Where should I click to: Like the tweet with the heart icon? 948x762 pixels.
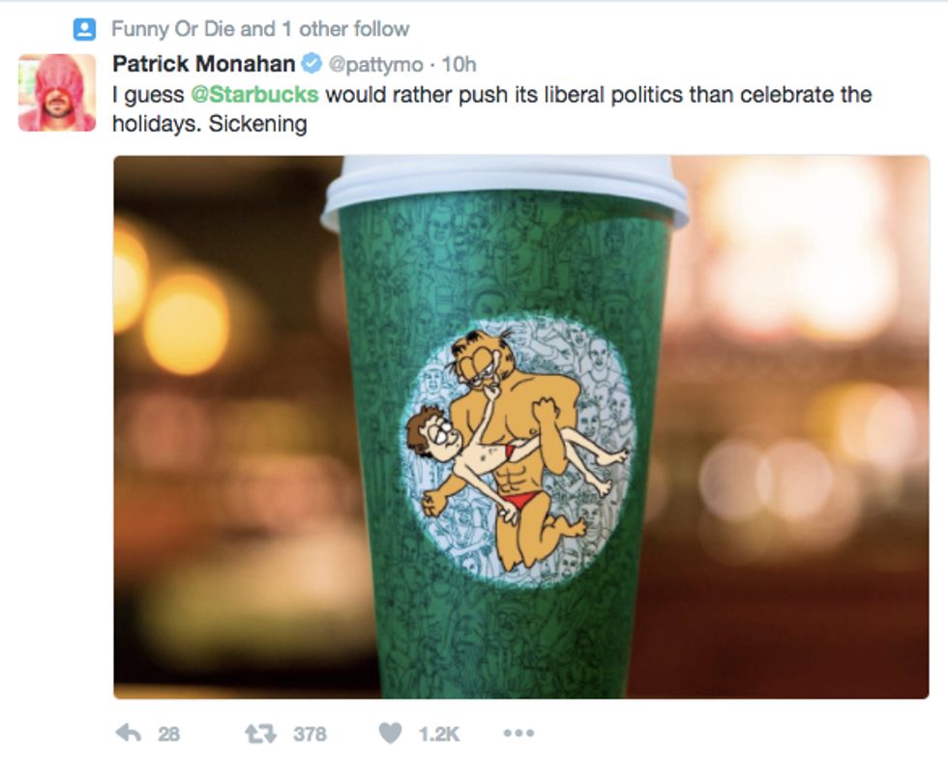(390, 734)
